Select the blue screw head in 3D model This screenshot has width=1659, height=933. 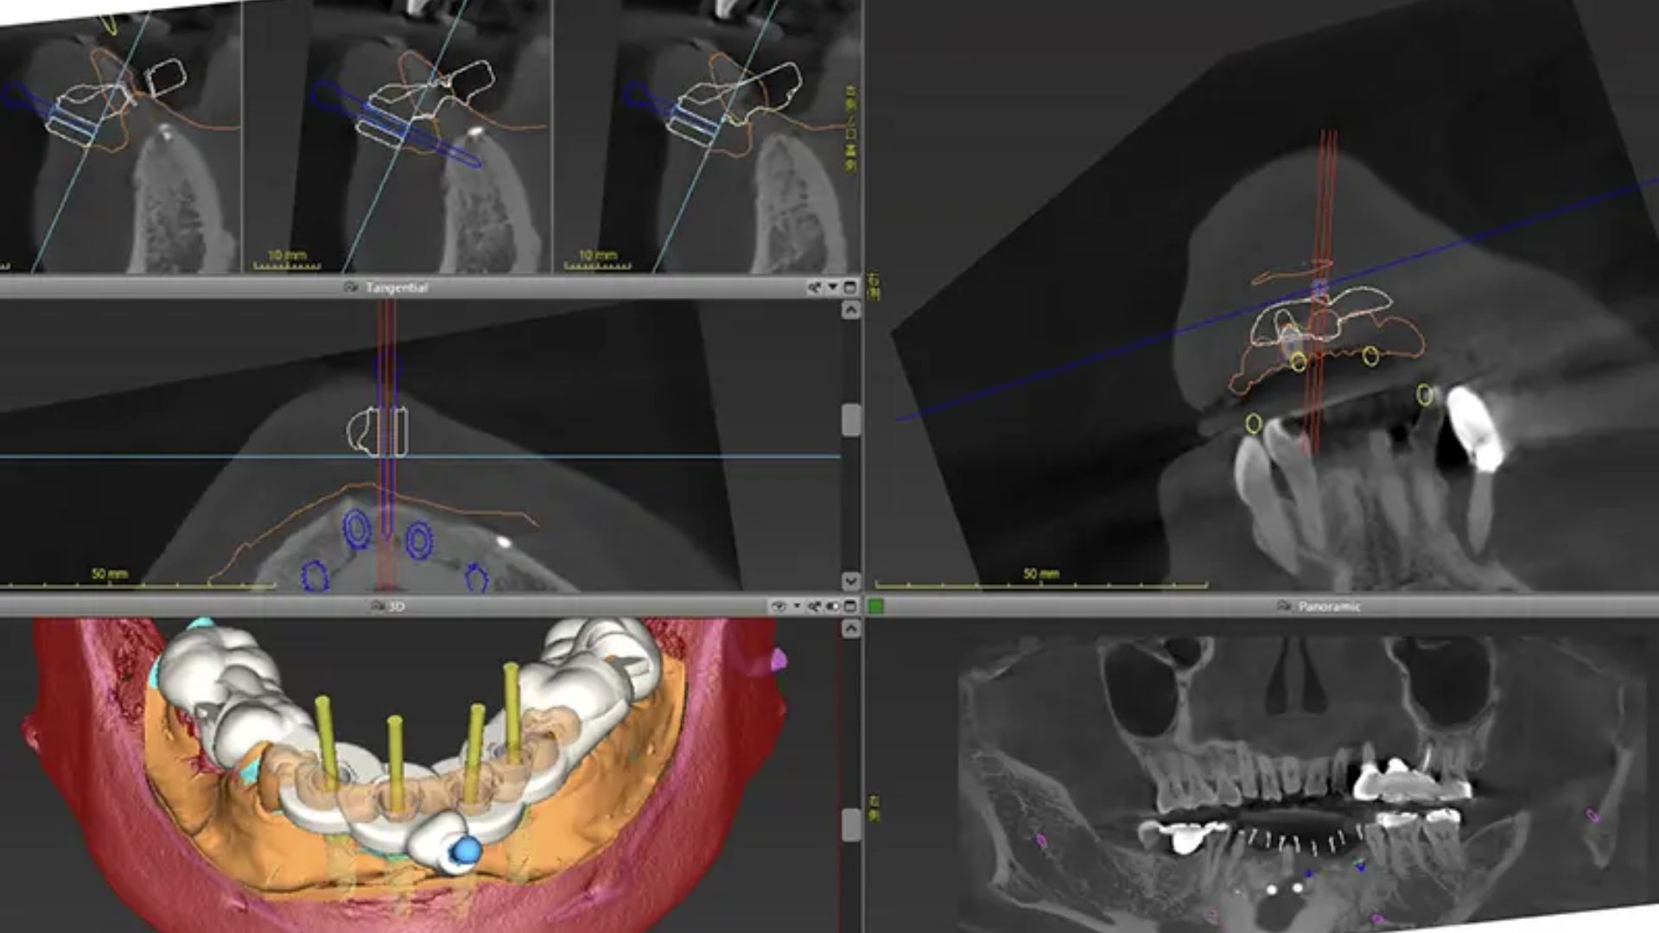[x=466, y=851]
